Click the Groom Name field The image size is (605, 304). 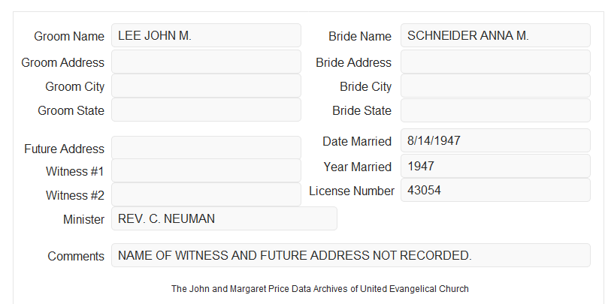[206, 35]
